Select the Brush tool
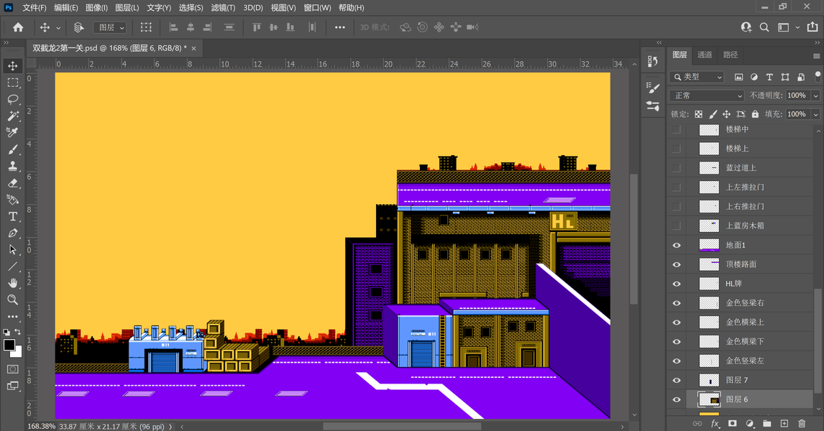 [x=13, y=149]
